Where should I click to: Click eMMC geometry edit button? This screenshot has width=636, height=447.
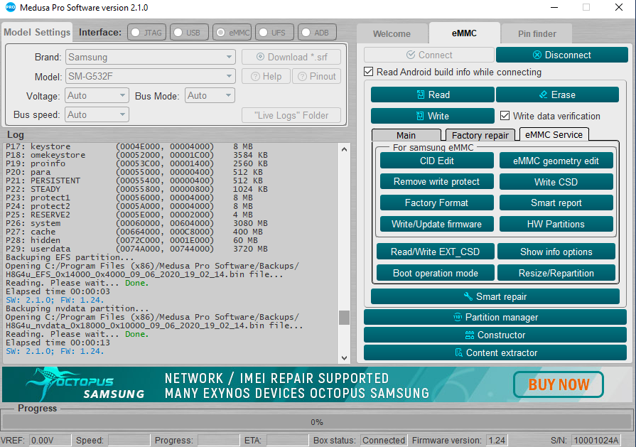[556, 161]
